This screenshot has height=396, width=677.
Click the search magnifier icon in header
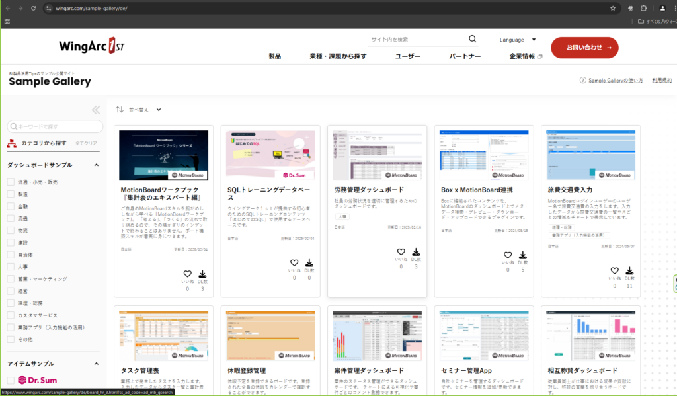(472, 39)
